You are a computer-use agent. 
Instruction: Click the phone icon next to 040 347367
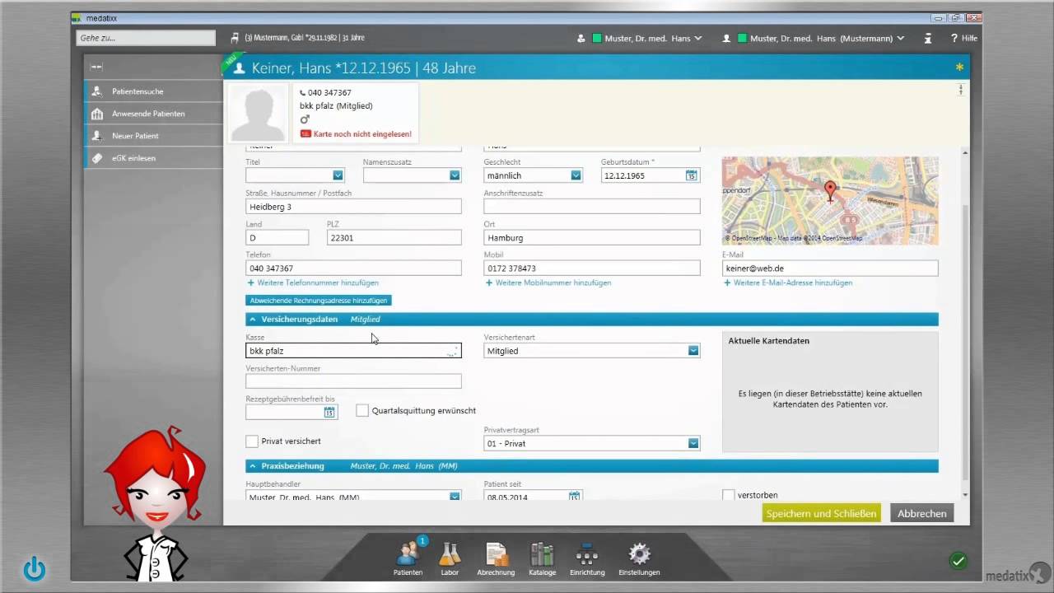coord(302,93)
